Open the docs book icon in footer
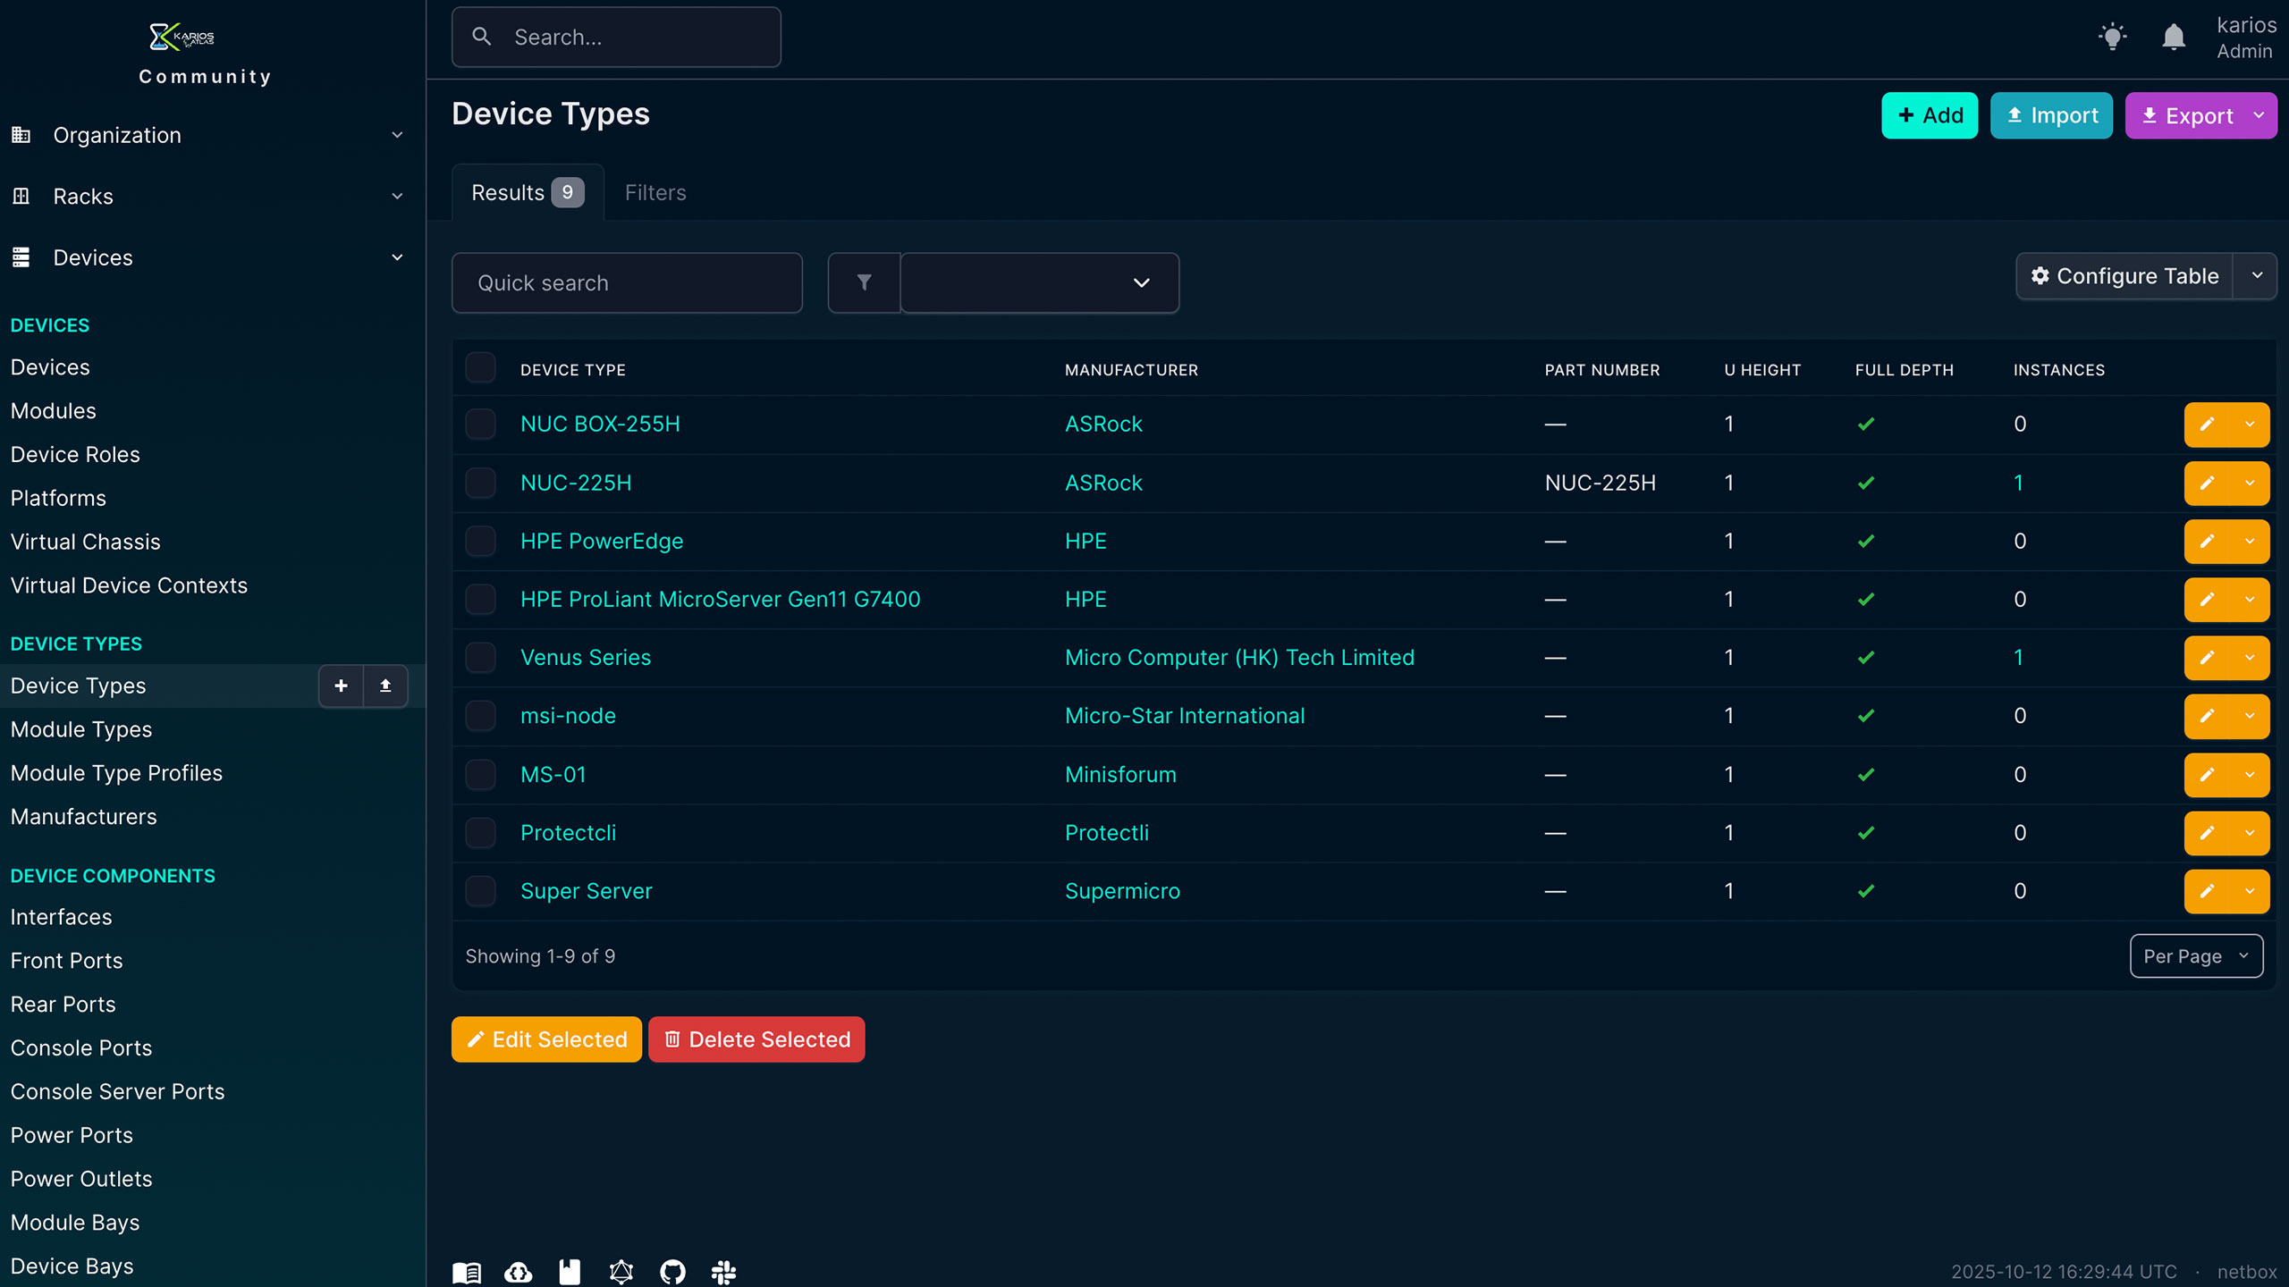 click(x=467, y=1271)
